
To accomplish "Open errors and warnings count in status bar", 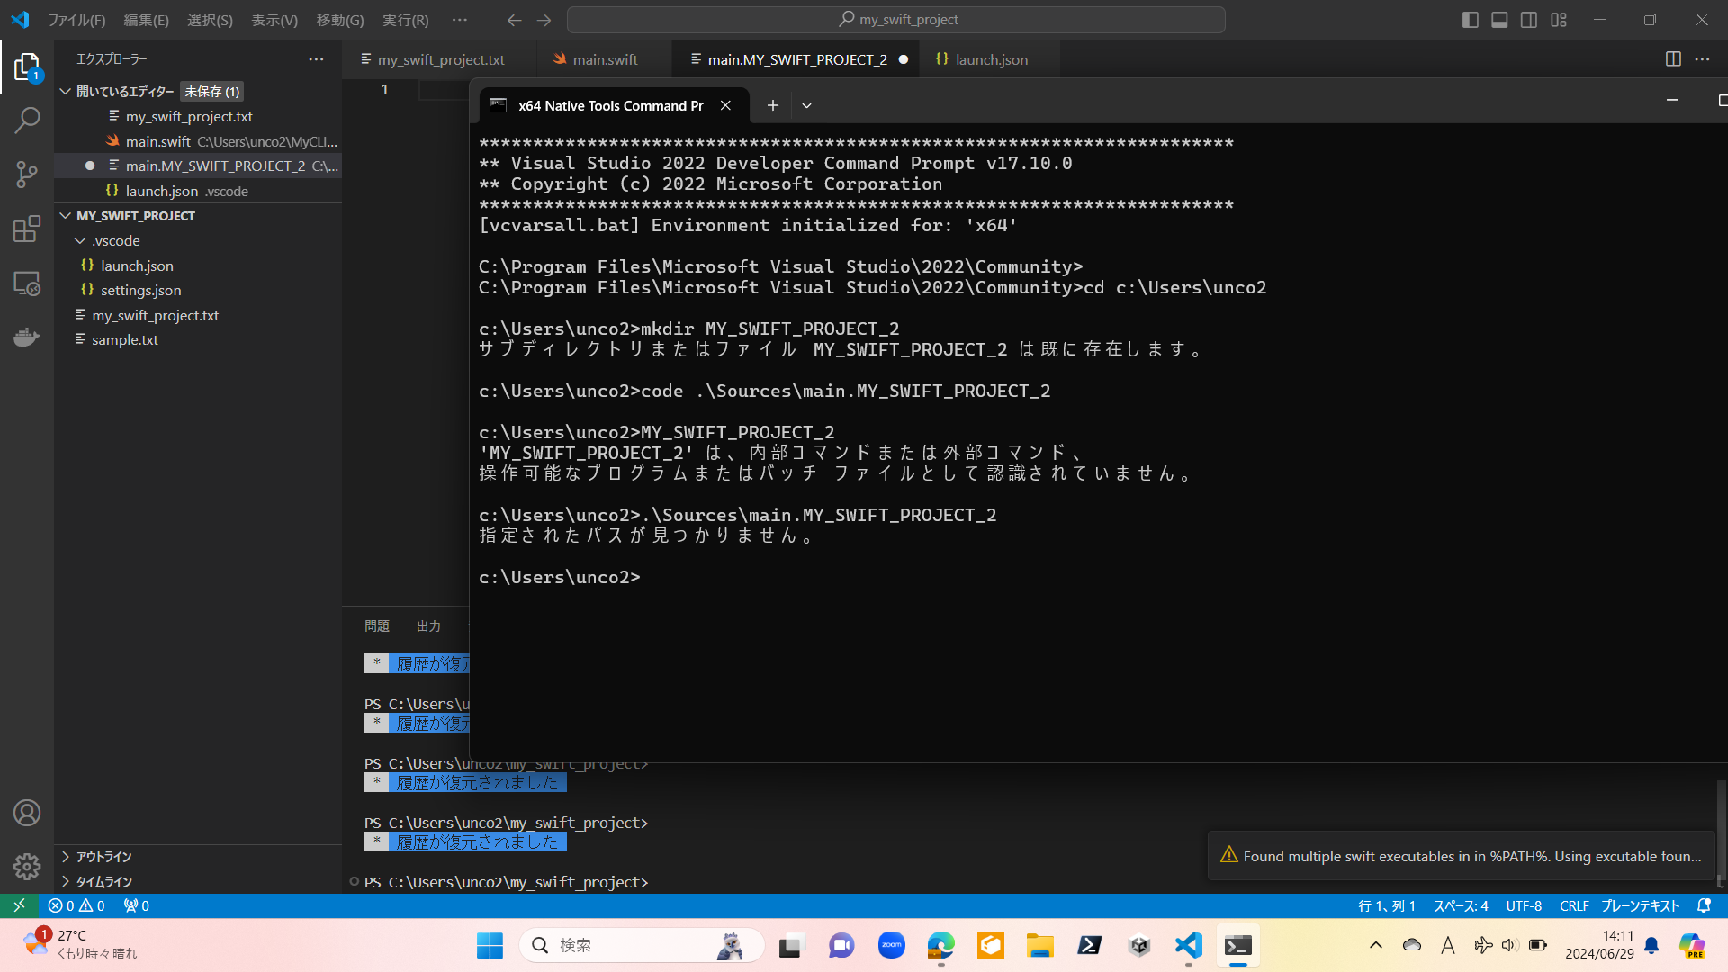I will (76, 905).
